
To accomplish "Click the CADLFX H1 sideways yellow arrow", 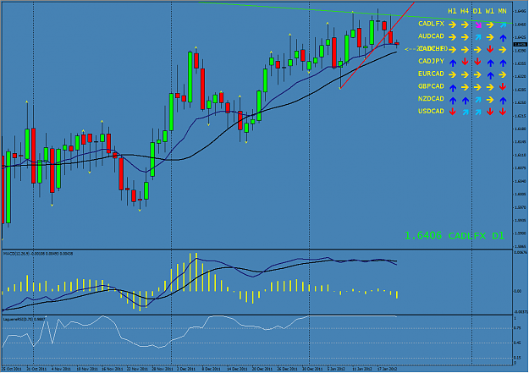I will click(453, 25).
